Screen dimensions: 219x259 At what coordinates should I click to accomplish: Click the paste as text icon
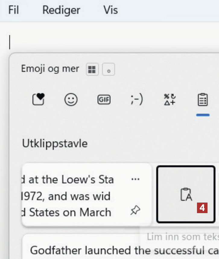click(186, 194)
